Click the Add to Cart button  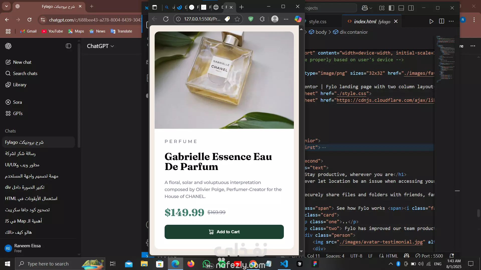[x=224, y=232]
